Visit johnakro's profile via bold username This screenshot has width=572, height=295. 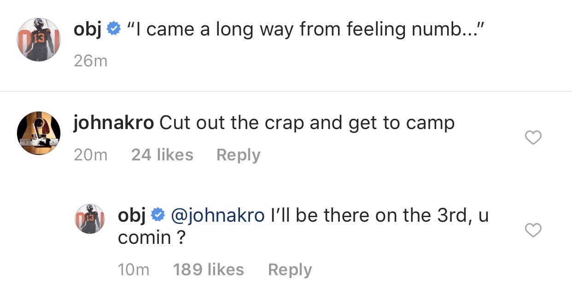point(113,123)
